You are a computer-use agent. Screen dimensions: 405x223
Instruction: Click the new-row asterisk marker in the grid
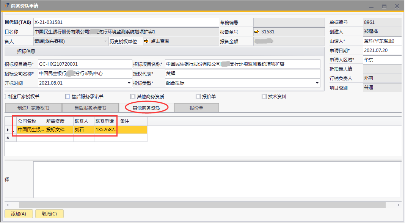click(x=8, y=138)
